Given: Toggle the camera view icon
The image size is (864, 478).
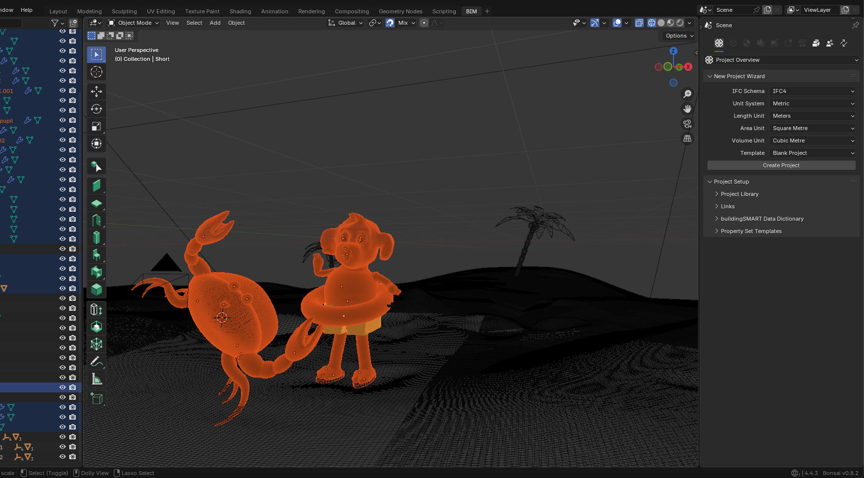Looking at the screenshot, I should click(x=687, y=124).
